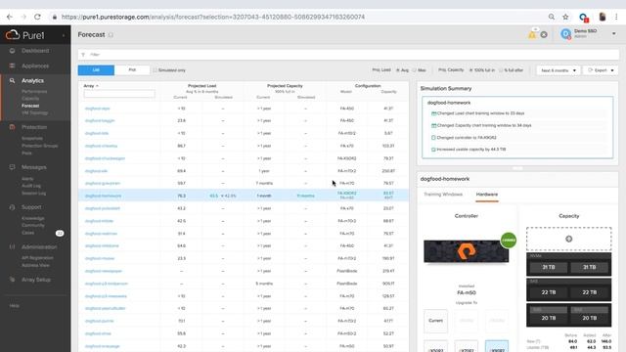The width and height of the screenshot is (626, 352).
Task: Click the Load chart training window change icon
Action: (x=433, y=113)
